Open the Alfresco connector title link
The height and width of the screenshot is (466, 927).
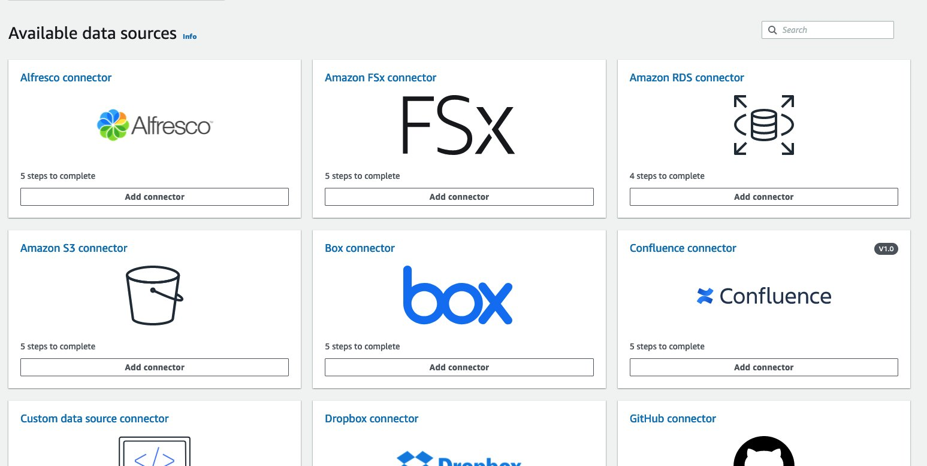(66, 78)
